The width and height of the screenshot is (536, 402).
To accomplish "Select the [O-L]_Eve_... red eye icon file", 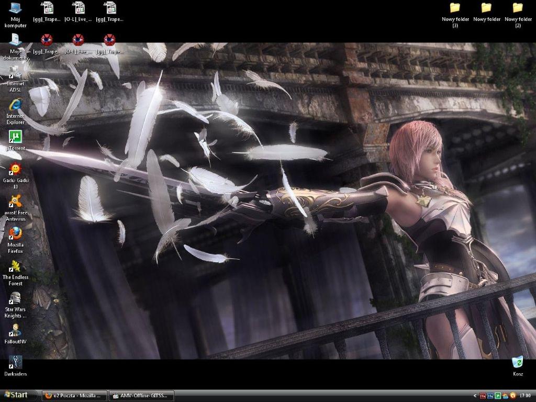I will pyautogui.click(x=79, y=44).
